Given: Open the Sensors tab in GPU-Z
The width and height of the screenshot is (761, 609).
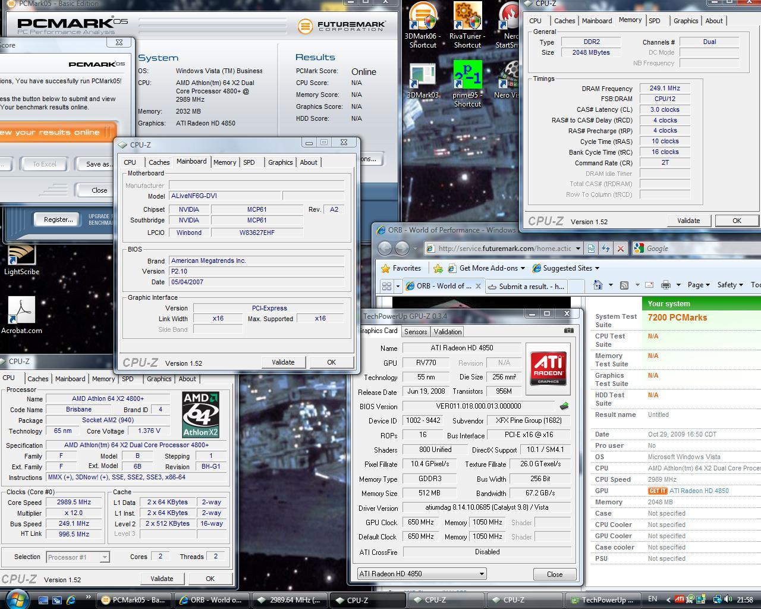Looking at the screenshot, I should (416, 332).
